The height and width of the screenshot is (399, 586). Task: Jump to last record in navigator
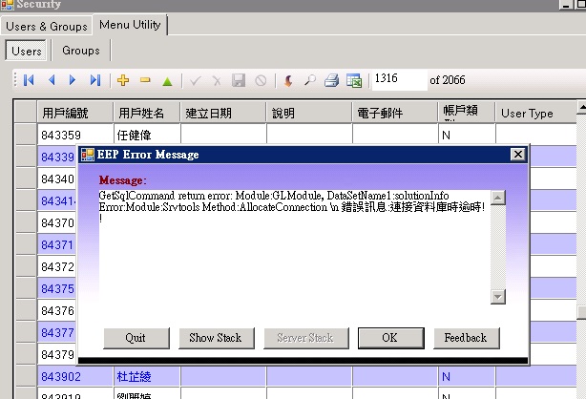click(95, 81)
